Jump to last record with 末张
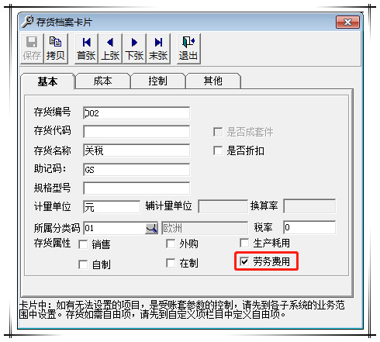 tap(158, 48)
